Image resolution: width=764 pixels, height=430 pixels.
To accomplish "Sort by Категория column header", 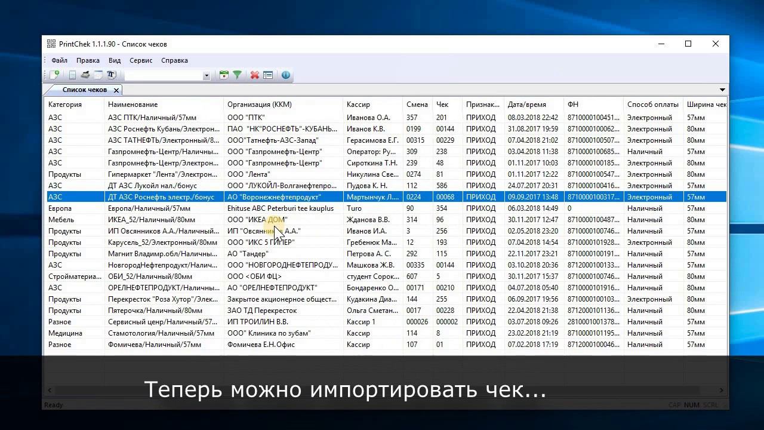I will point(75,105).
